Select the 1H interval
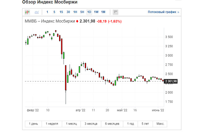This screenshot has height=133, width=209. point(75,12)
